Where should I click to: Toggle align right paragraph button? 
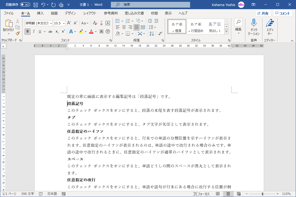(x=130, y=27)
